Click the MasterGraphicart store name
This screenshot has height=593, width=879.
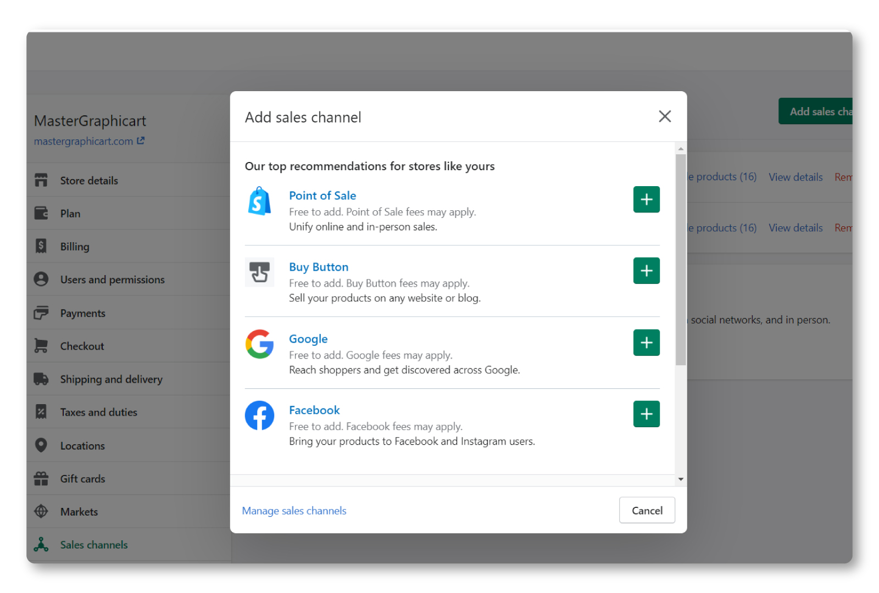tap(90, 121)
